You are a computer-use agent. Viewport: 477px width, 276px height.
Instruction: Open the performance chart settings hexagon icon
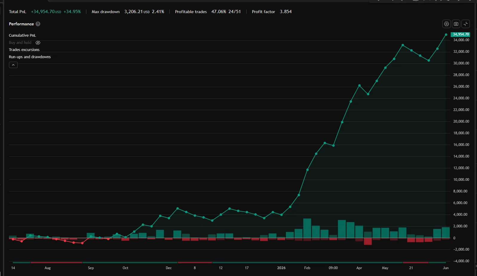tap(447, 24)
